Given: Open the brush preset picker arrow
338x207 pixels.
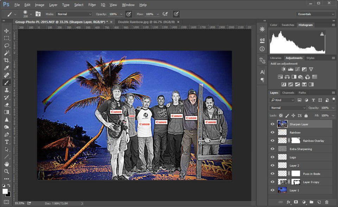Looking at the screenshot, I should click(x=31, y=14).
